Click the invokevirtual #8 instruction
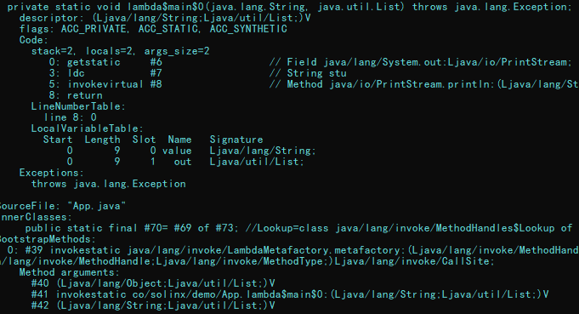The height and width of the screenshot is (314, 579). 105,84
